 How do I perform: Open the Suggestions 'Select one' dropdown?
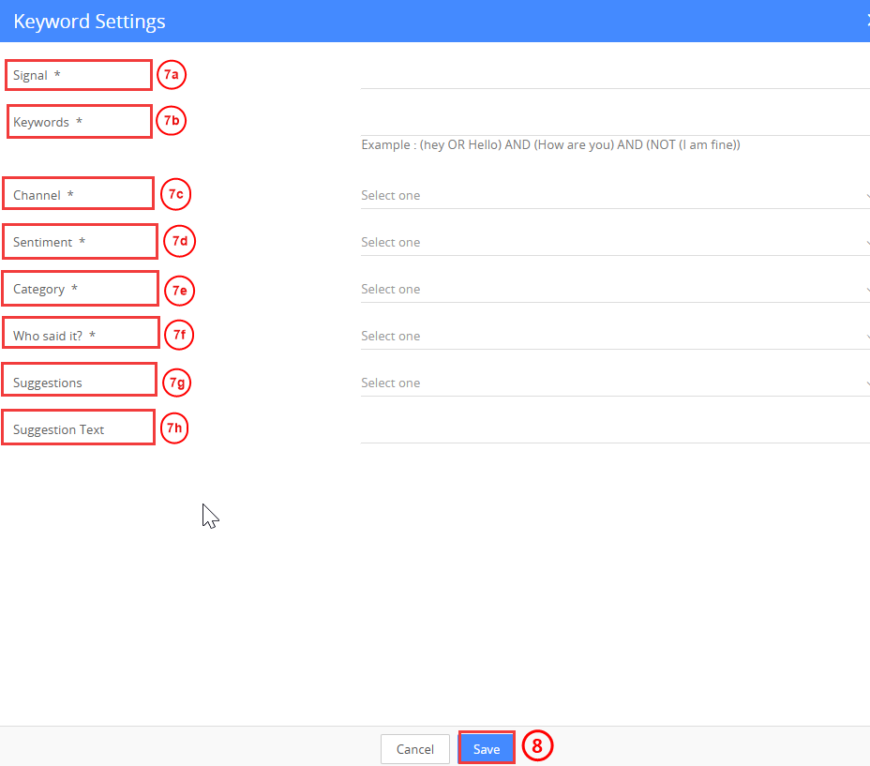click(614, 383)
